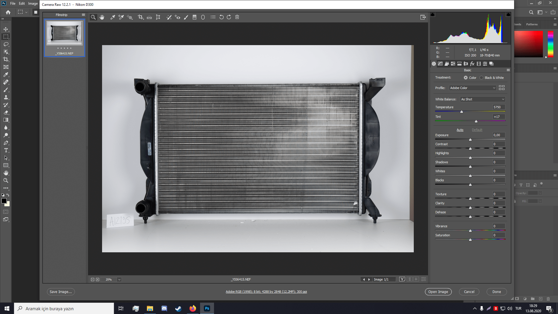Select the Crop tool in Camera Raw toolbar
This screenshot has width=558, height=314.
pos(140,17)
